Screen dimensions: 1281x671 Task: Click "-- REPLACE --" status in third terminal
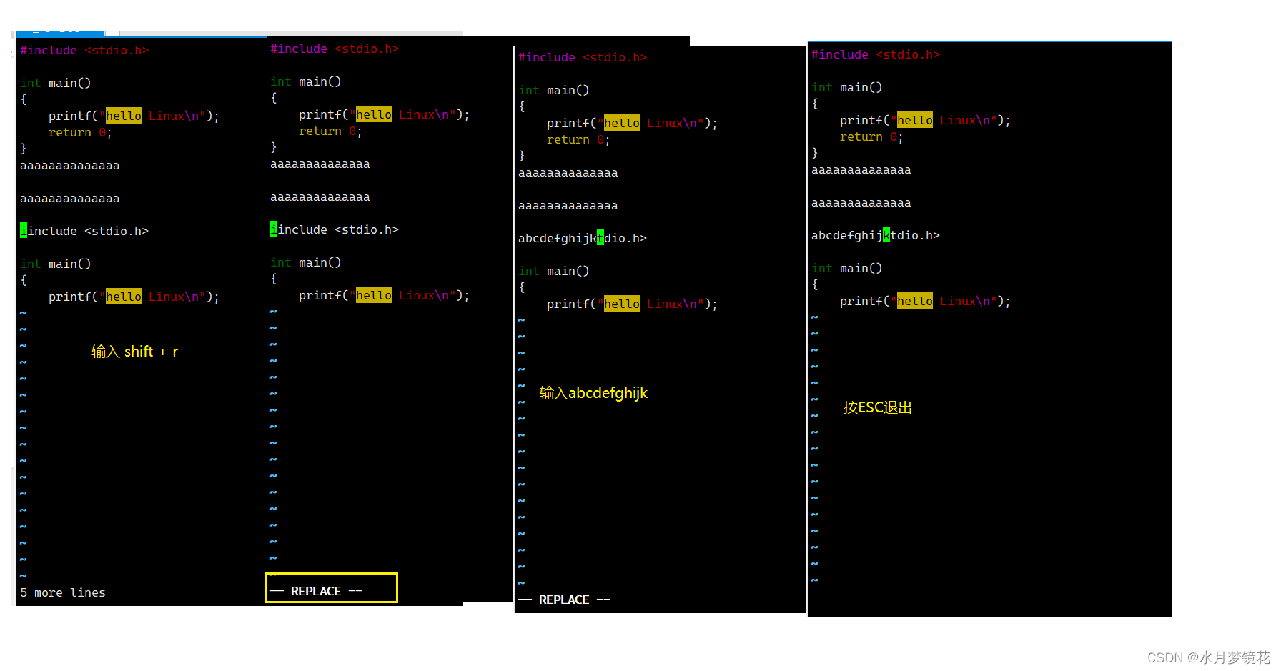pos(565,600)
